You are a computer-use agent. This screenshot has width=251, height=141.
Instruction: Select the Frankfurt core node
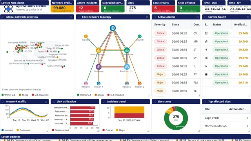pyautogui.click(x=127, y=67)
